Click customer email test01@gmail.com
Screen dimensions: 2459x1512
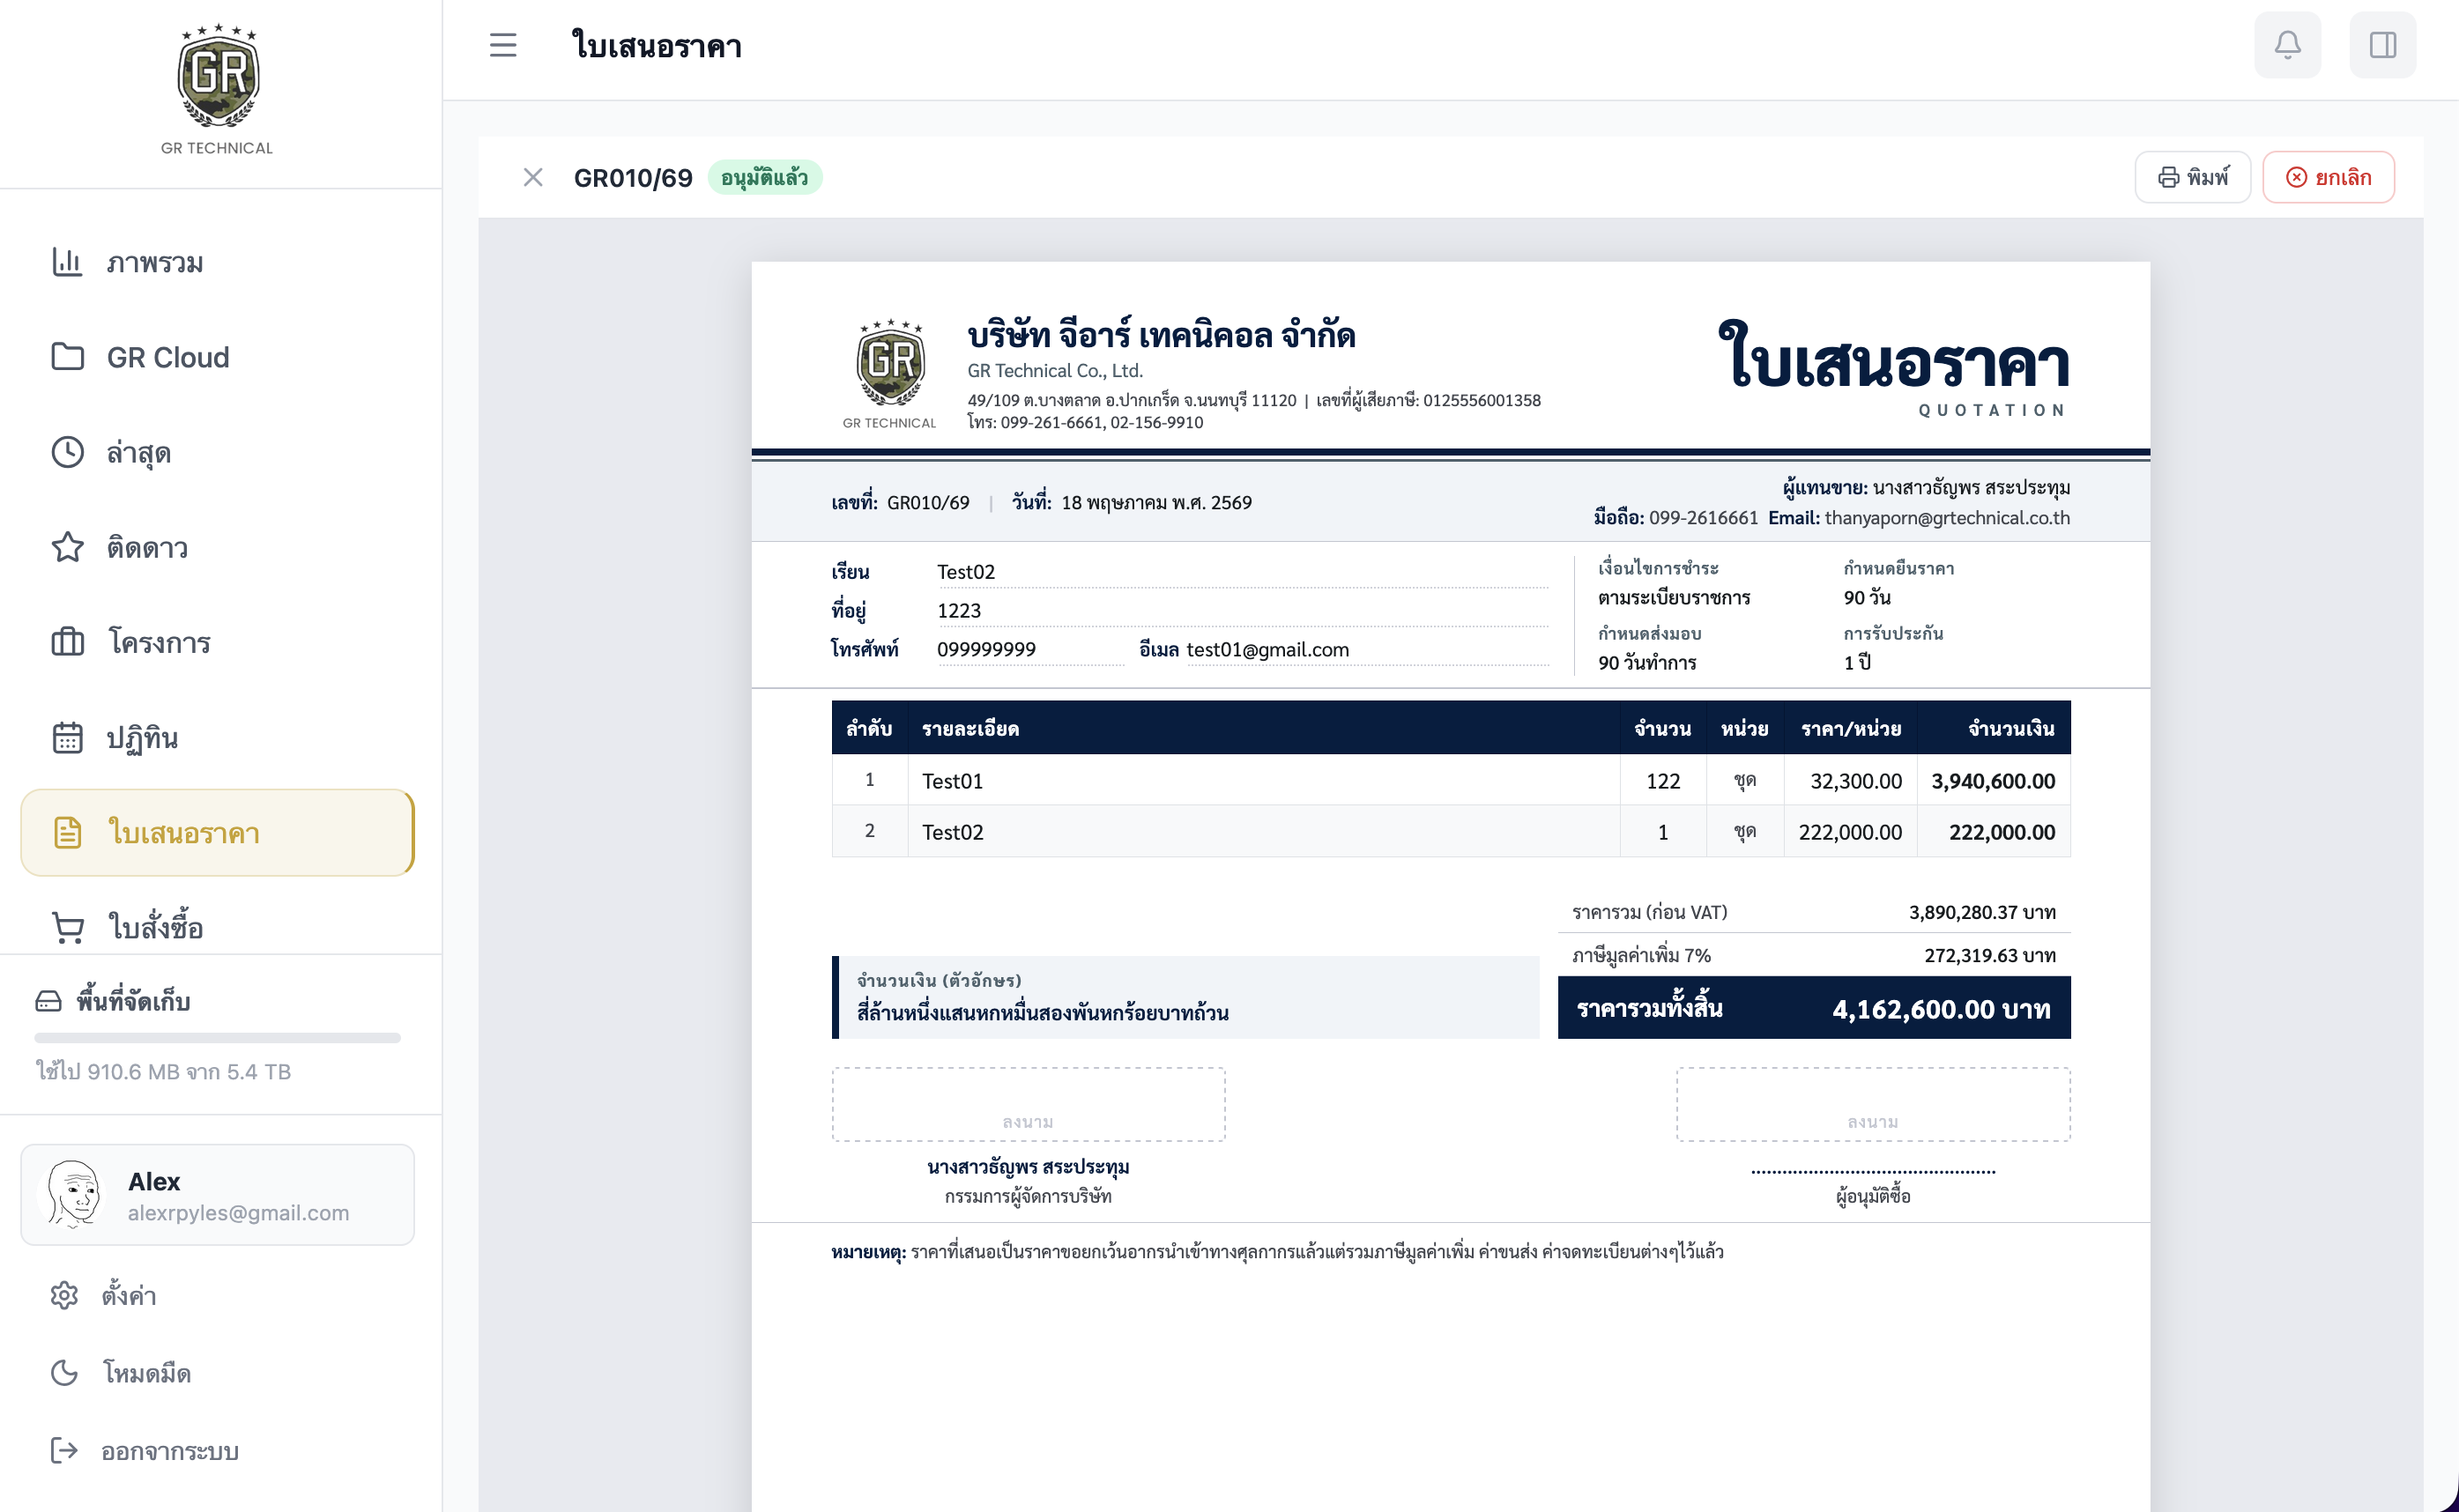(x=1267, y=650)
